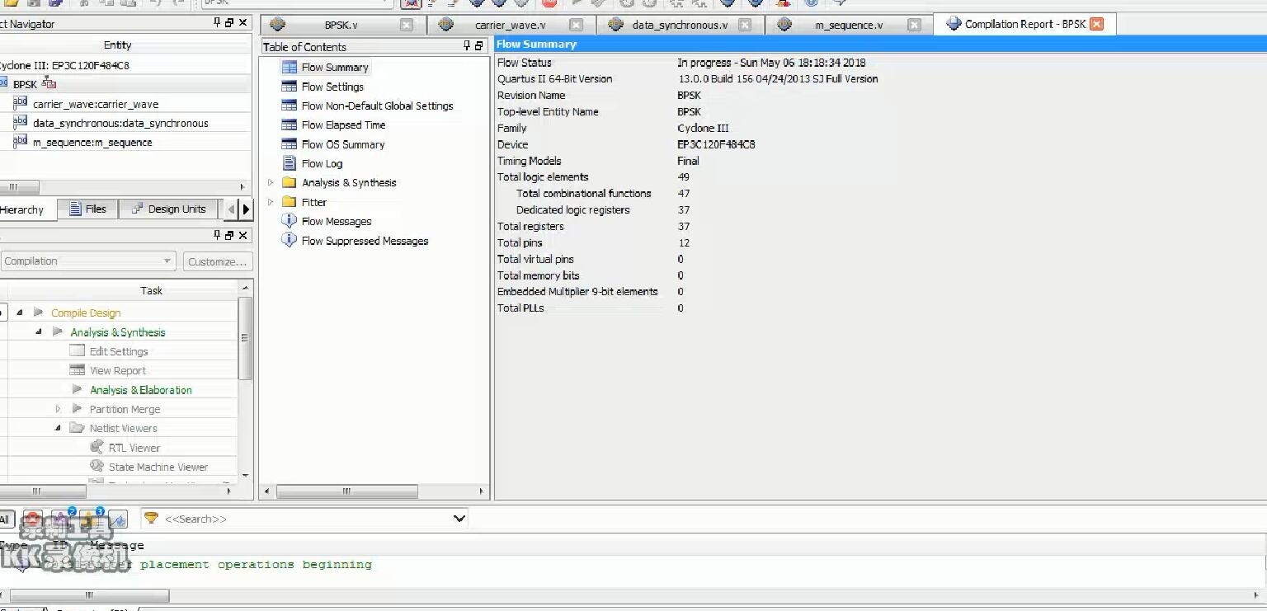The height and width of the screenshot is (611, 1267).
Task: Switch to the carrier_wave.v tab
Action: click(x=510, y=25)
